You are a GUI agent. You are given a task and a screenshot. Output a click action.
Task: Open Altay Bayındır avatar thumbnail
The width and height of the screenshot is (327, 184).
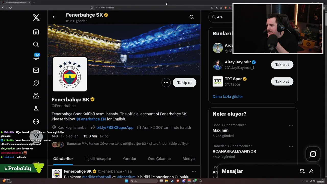point(218,65)
